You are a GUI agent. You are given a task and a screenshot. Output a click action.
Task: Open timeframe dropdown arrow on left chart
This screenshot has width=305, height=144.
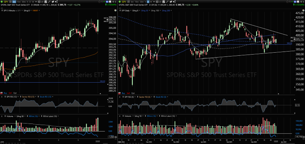(36, 2)
